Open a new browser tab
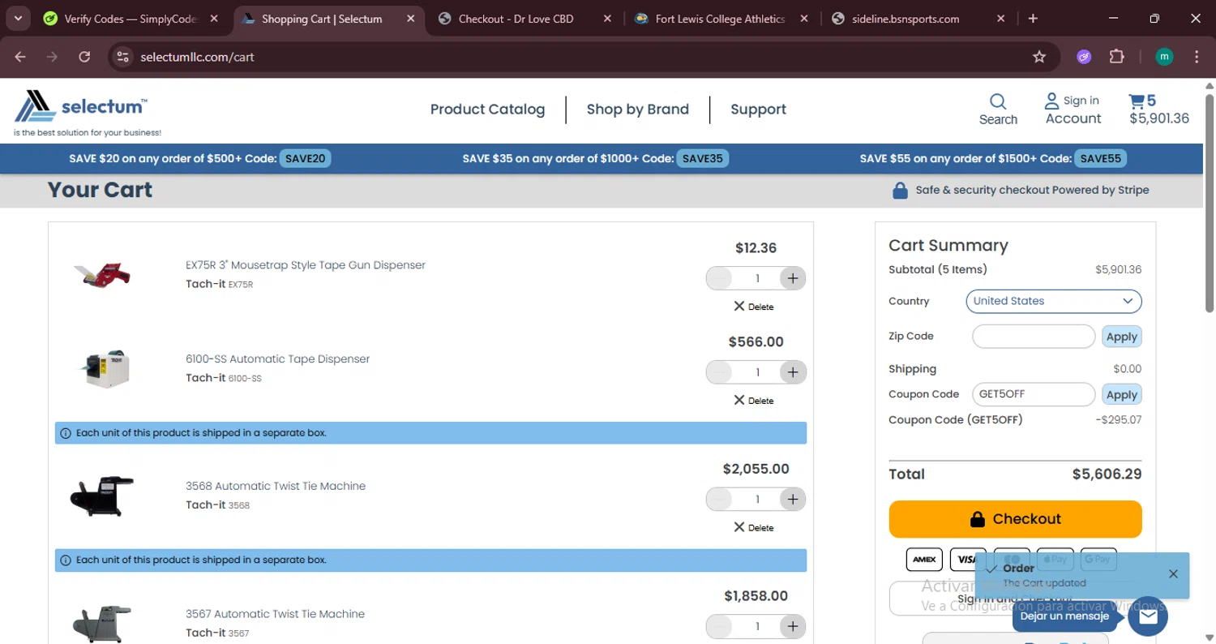This screenshot has width=1216, height=644. point(1033,18)
